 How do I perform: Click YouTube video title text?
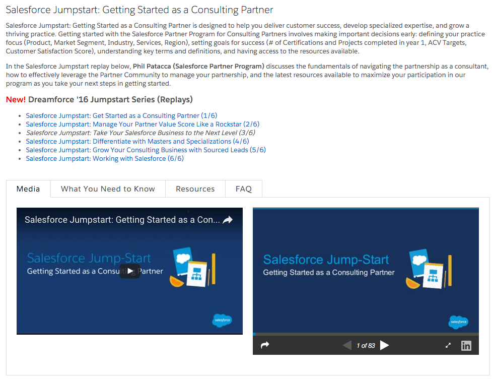(x=122, y=220)
